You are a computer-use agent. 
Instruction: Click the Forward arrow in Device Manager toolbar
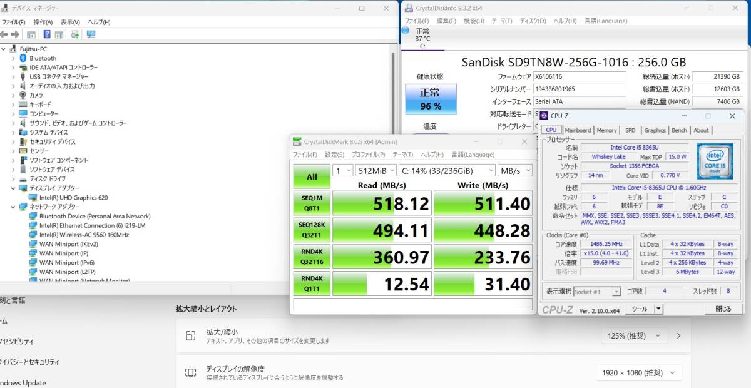coord(14,34)
